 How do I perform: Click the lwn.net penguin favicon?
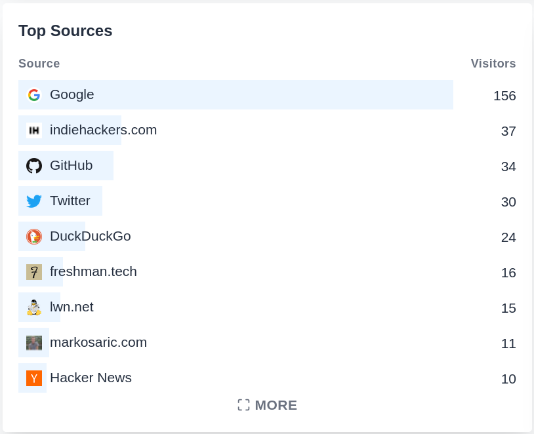coord(33,307)
